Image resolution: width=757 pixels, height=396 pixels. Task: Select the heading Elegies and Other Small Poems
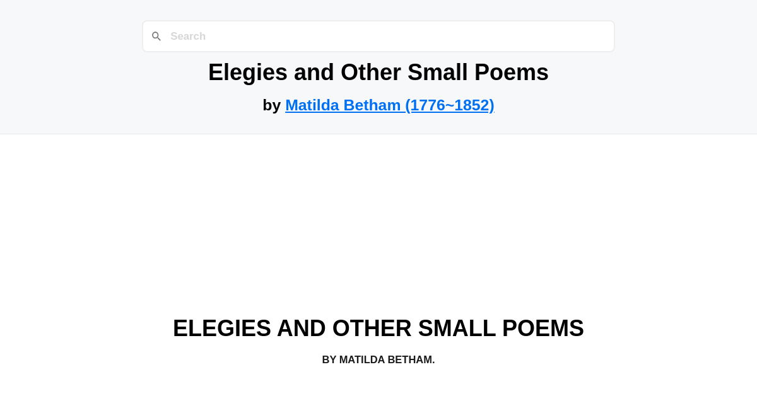point(378,72)
